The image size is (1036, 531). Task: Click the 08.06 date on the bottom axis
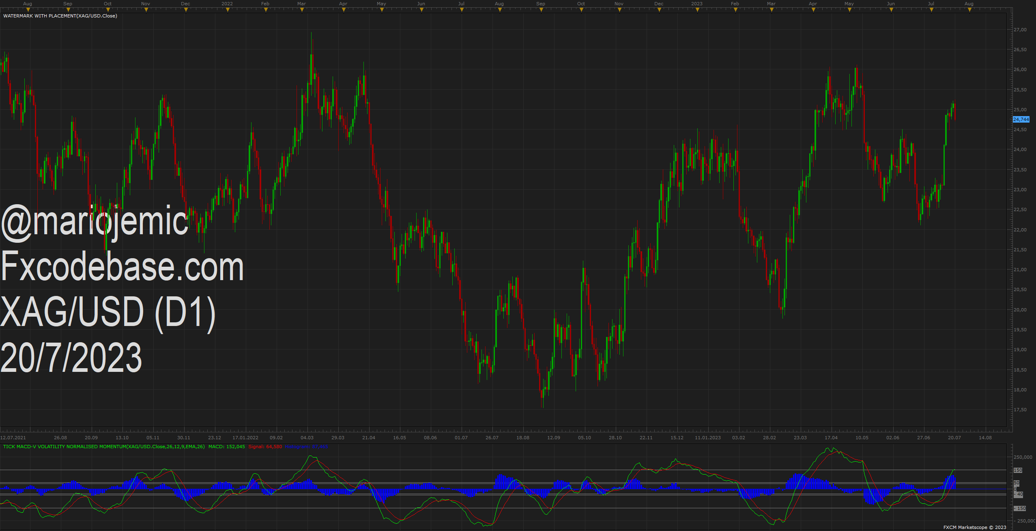click(x=430, y=438)
